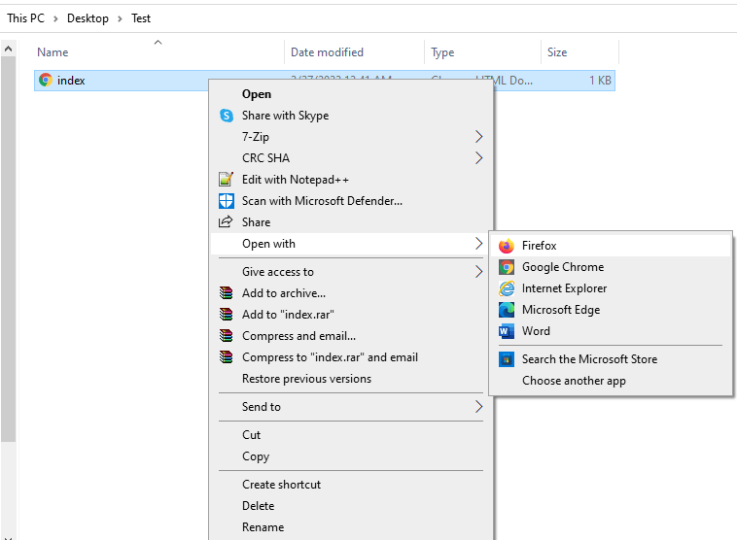
Task: Select the index HTML file
Action: click(71, 81)
